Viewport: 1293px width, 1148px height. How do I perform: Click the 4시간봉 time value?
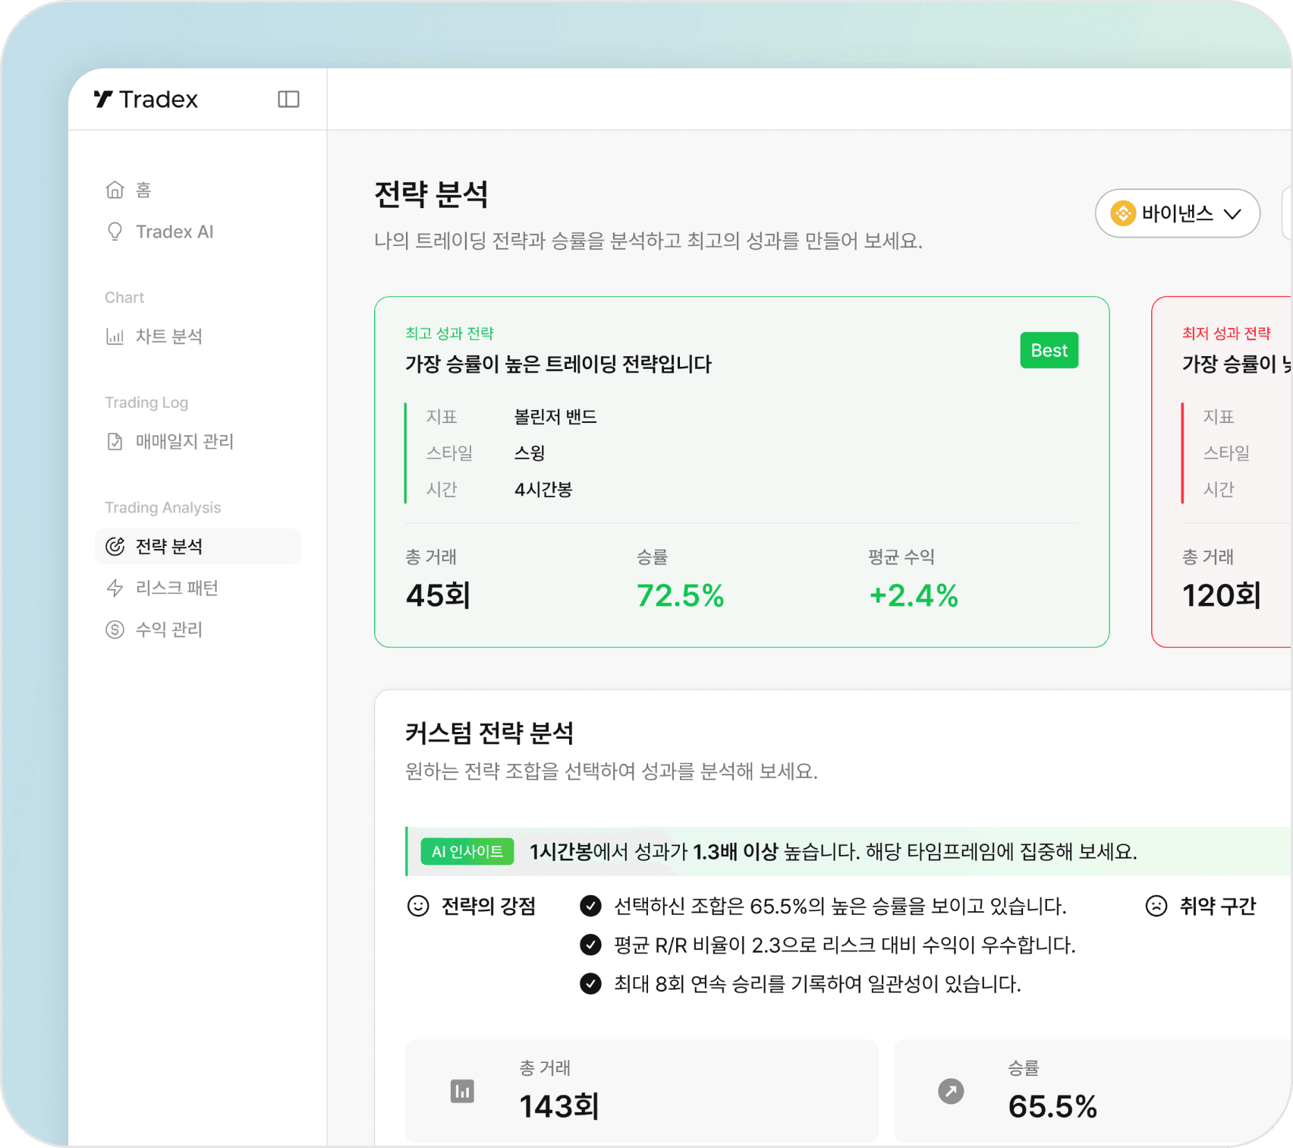point(543,490)
